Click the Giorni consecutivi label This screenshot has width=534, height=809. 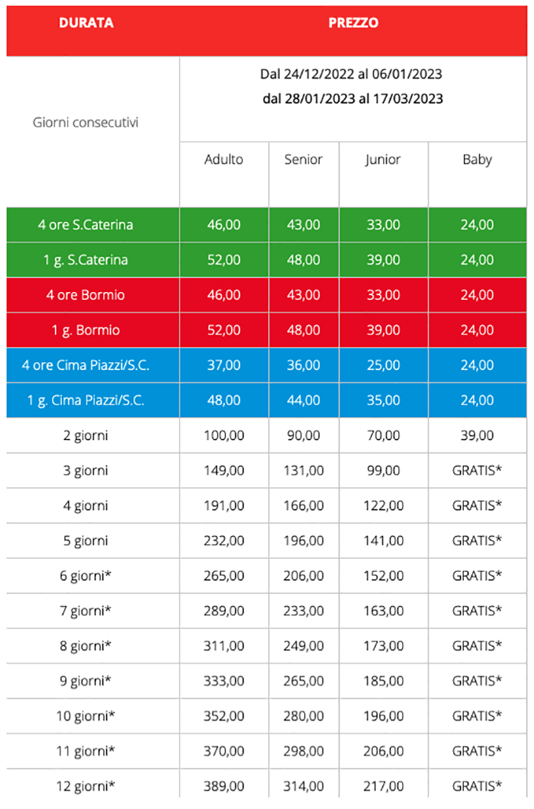tap(85, 122)
